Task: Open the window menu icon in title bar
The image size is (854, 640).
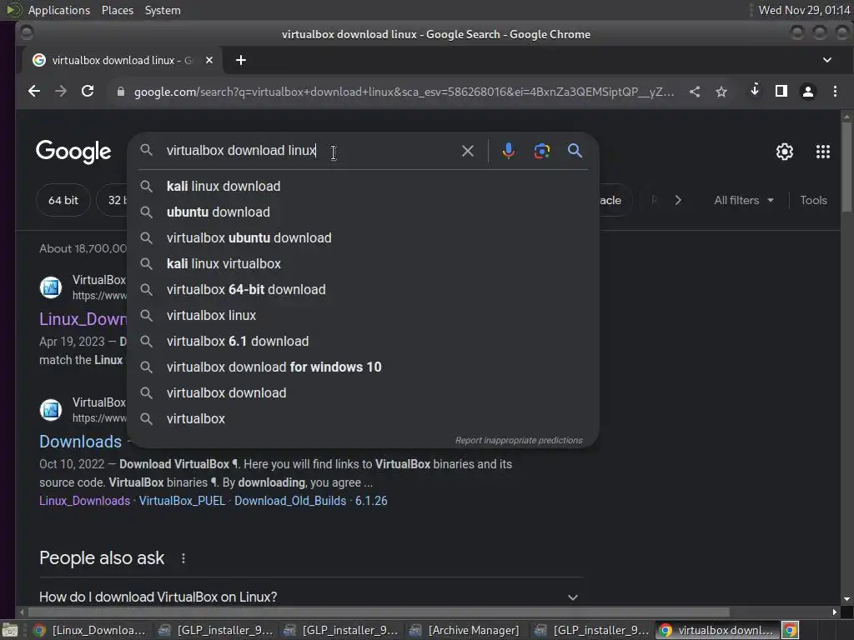Action: coord(26,33)
